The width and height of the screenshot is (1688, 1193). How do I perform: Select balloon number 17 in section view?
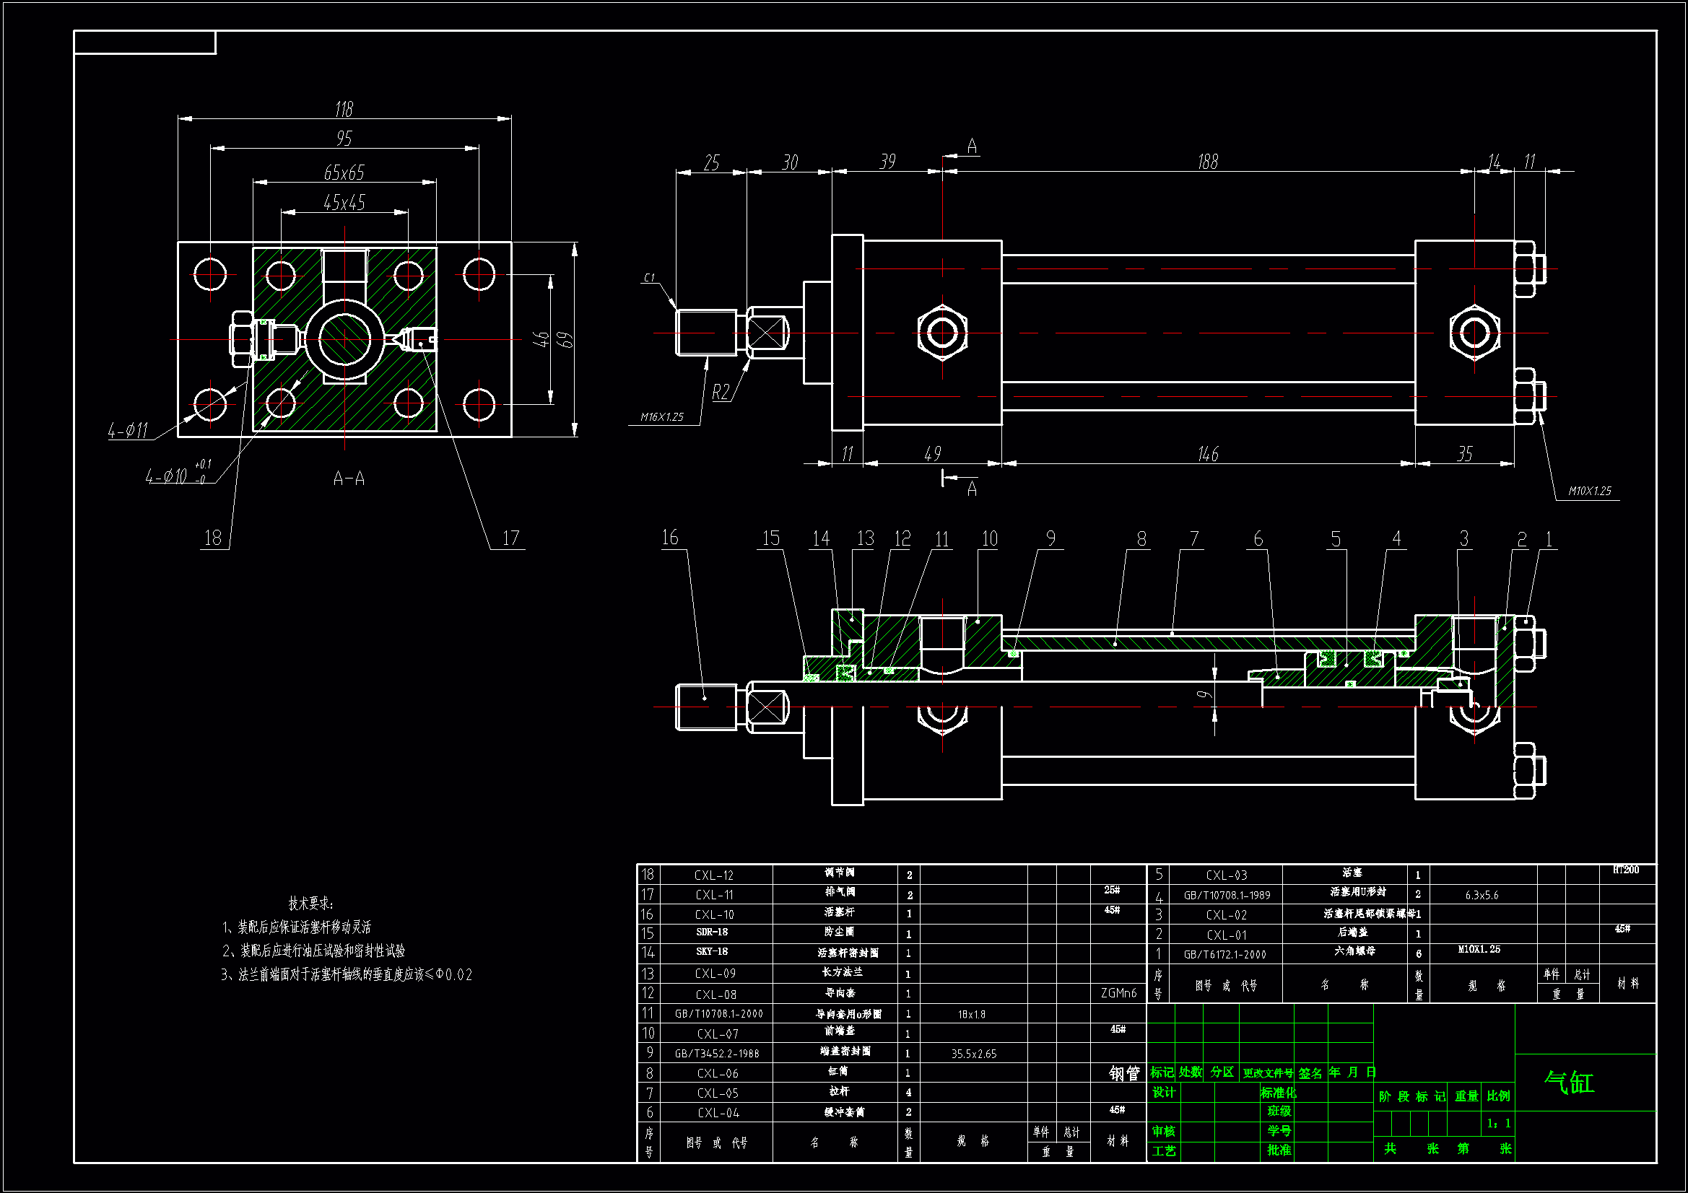[510, 538]
